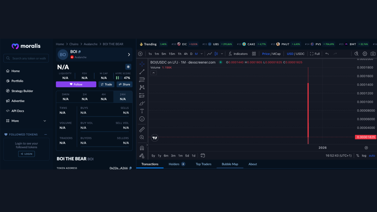The image size is (377, 212).
Task: Collapse the Volume indicator legend
Action: (x=154, y=73)
